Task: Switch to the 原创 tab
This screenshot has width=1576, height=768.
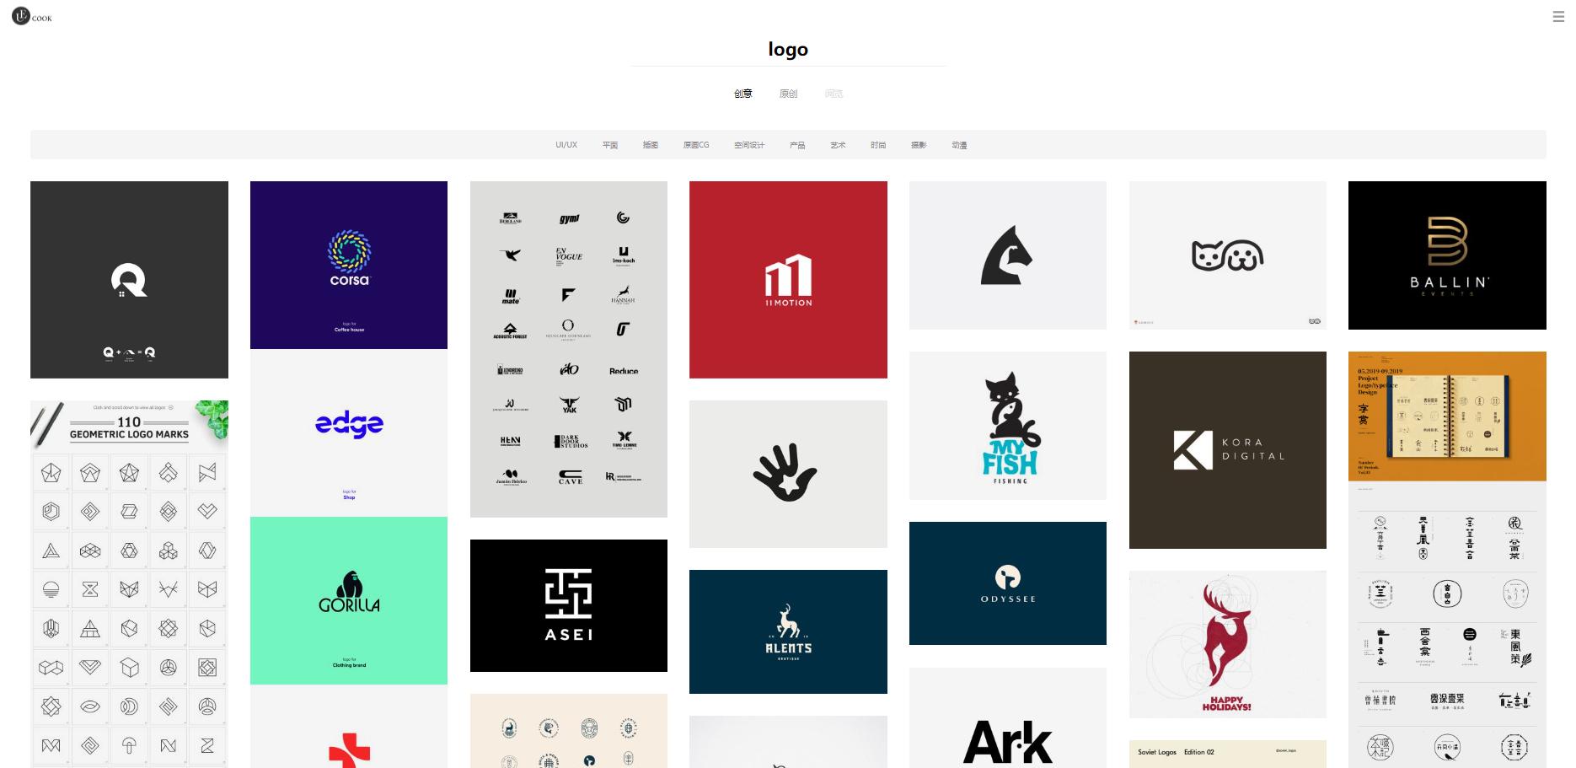Action: 788,94
